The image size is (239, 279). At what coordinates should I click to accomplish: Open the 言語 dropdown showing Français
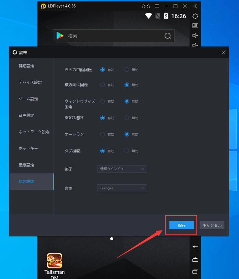(x=122, y=188)
